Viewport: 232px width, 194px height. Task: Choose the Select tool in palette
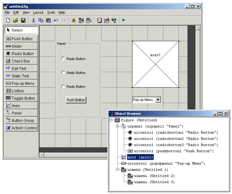pos(21,30)
